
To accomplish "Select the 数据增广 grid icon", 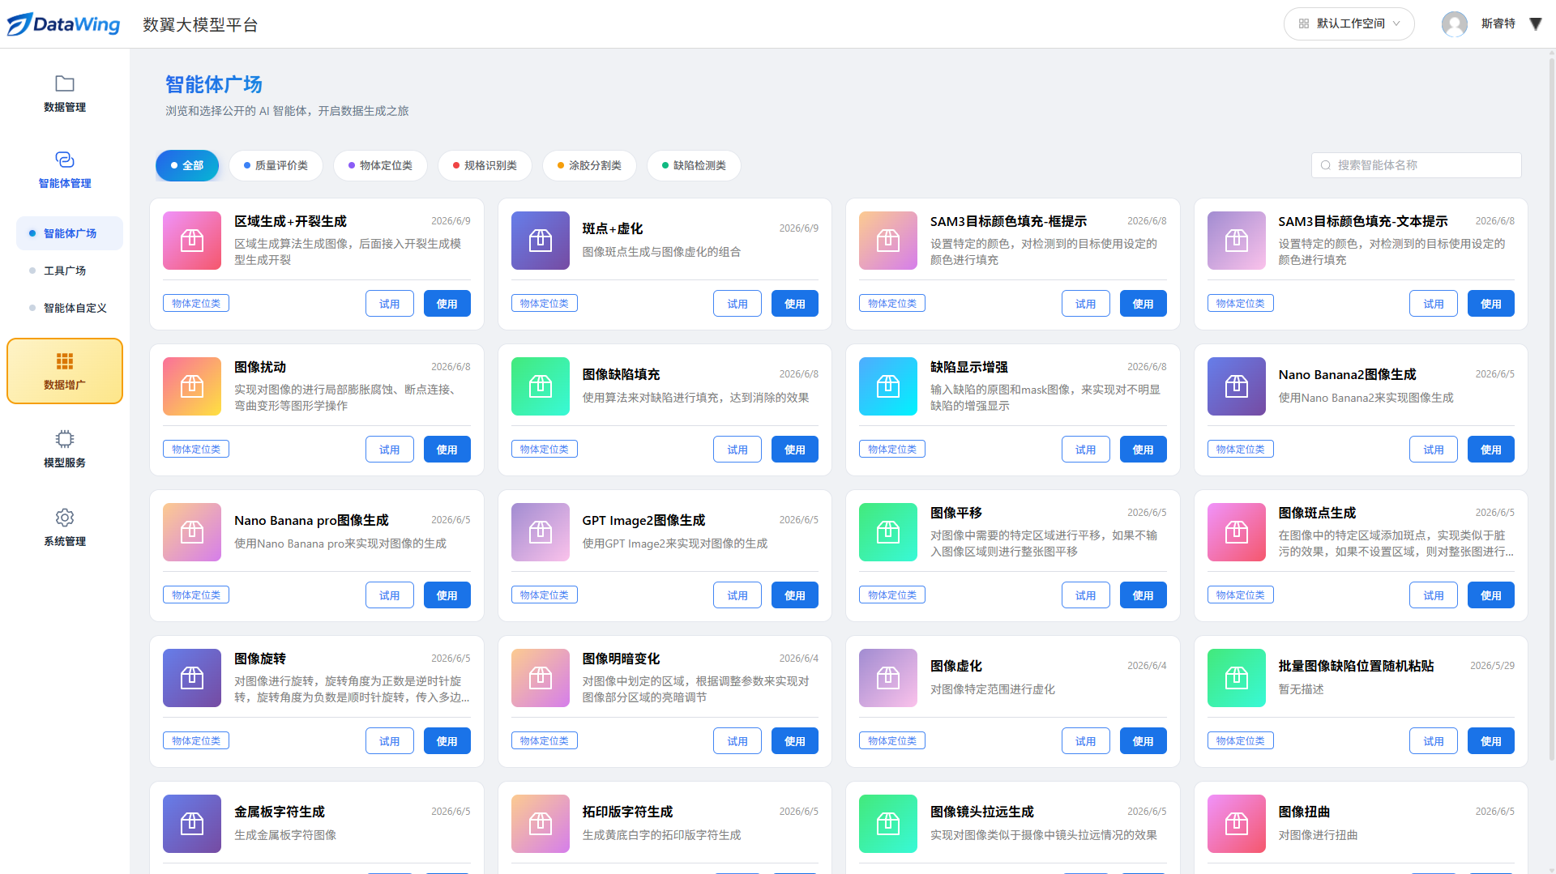I will [x=65, y=361].
